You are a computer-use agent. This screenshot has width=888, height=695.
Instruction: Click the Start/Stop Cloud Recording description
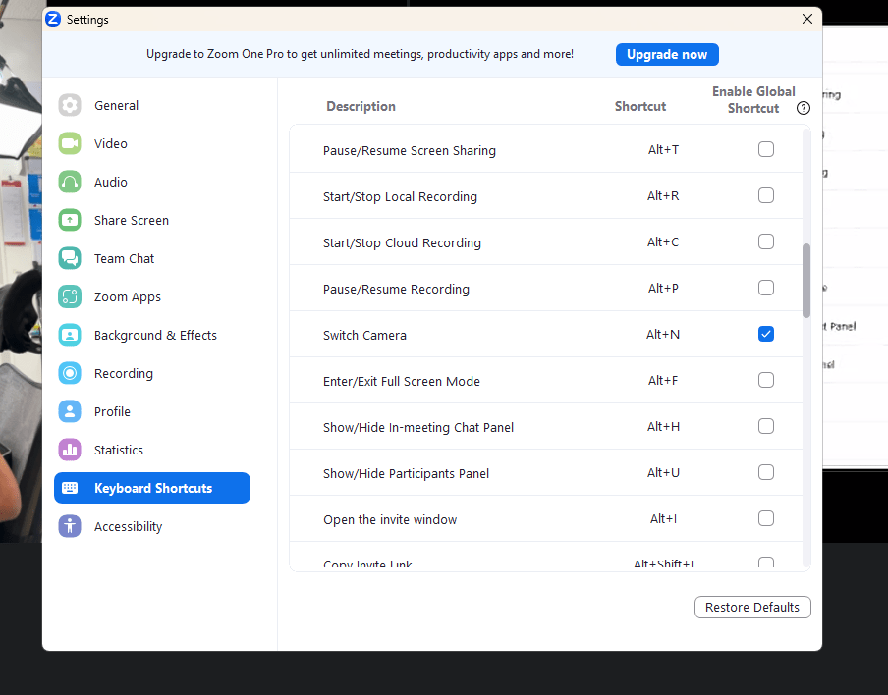tap(402, 242)
